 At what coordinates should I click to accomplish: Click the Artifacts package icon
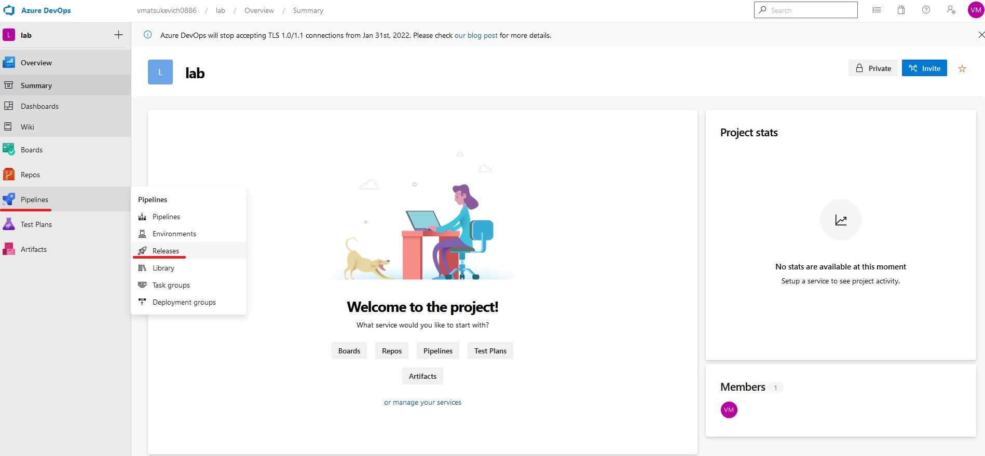(x=9, y=249)
